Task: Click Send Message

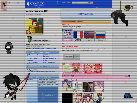Action: coord(32,59)
